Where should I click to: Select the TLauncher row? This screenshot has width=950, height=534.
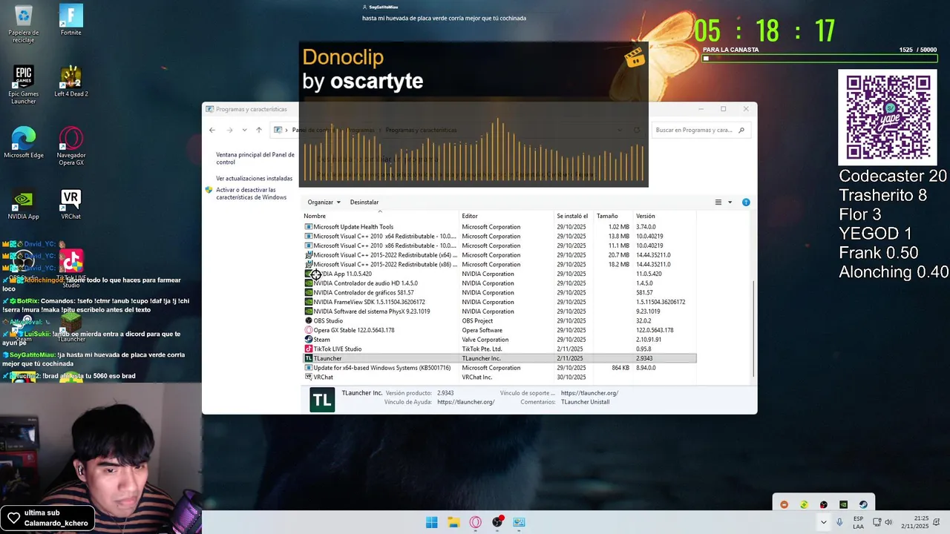(499, 358)
